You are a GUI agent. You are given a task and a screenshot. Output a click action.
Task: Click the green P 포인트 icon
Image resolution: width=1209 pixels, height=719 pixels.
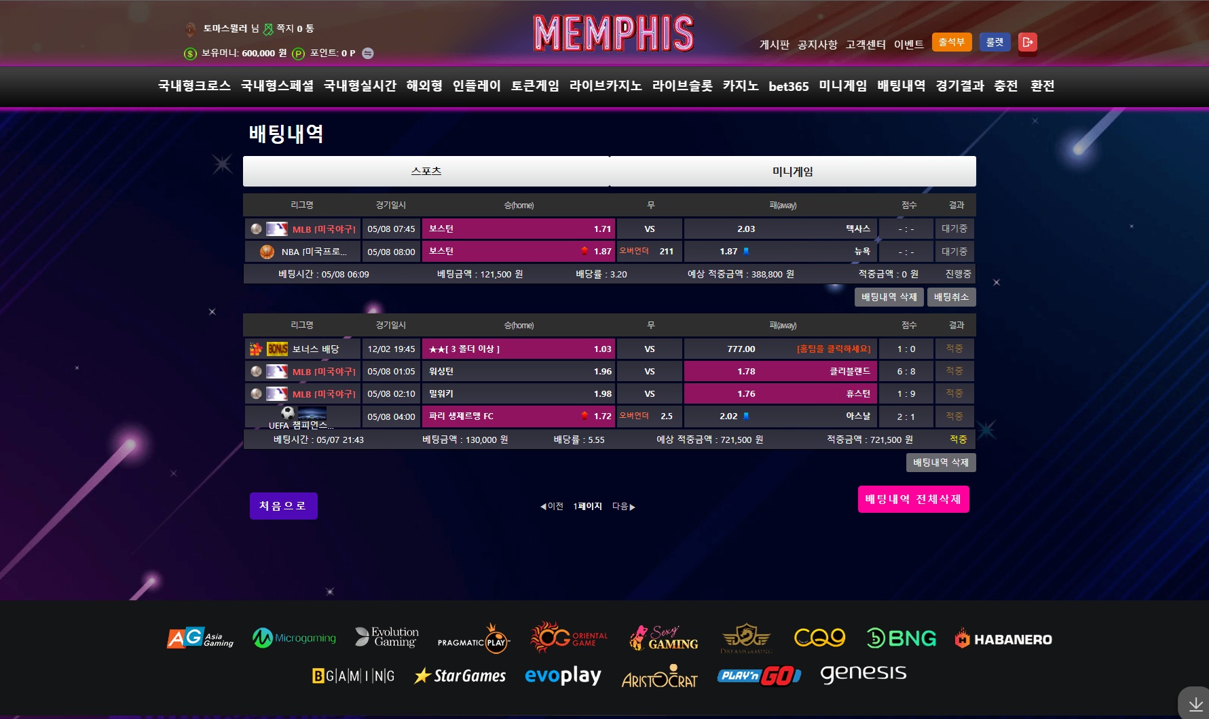pyautogui.click(x=298, y=54)
